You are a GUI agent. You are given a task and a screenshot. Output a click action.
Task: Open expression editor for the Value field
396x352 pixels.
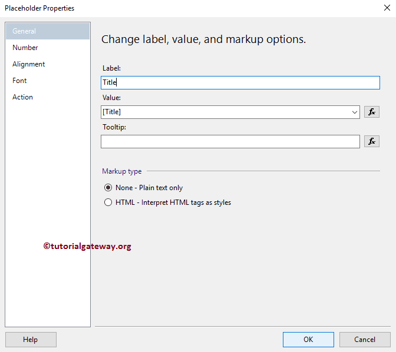(x=371, y=112)
